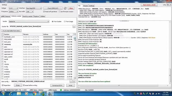Toggle Read soft partitions checkbox

pyautogui.click(x=44, y=11)
